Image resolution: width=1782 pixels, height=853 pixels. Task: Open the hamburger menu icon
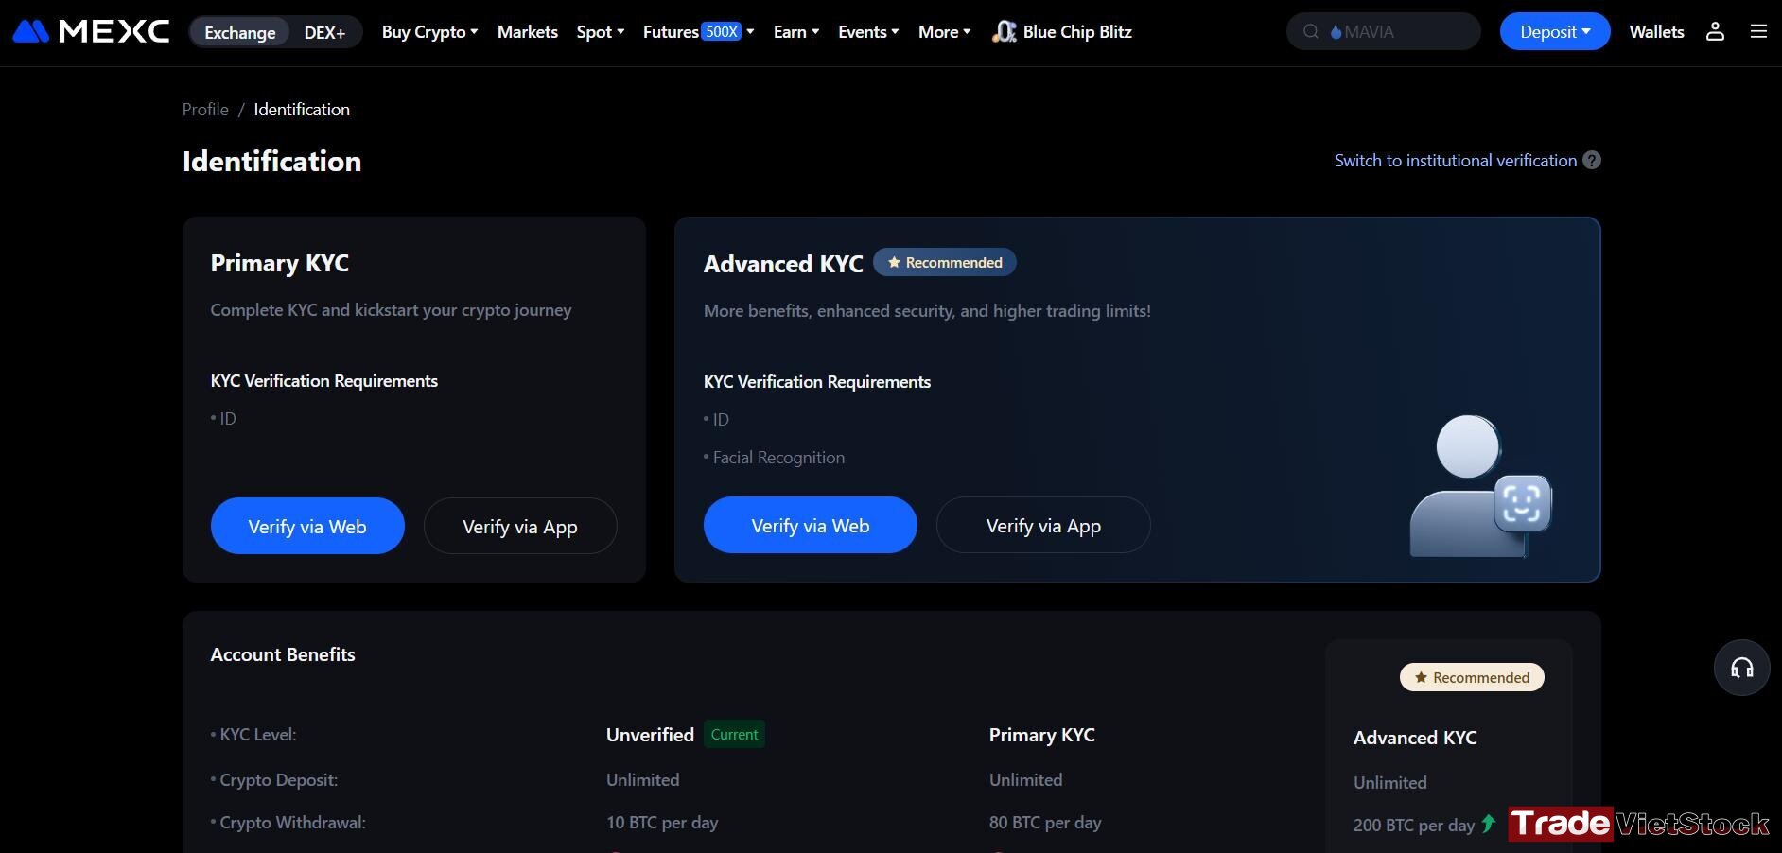click(1758, 31)
